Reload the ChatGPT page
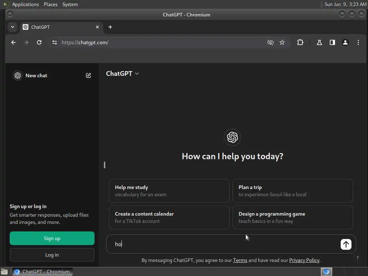 pos(39,42)
